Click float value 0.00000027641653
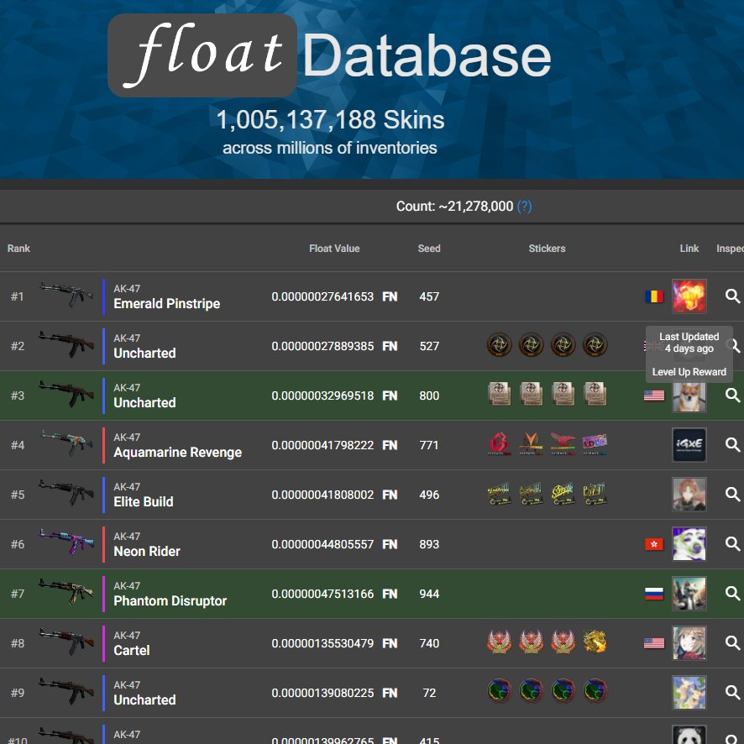This screenshot has width=744, height=744. click(x=322, y=296)
